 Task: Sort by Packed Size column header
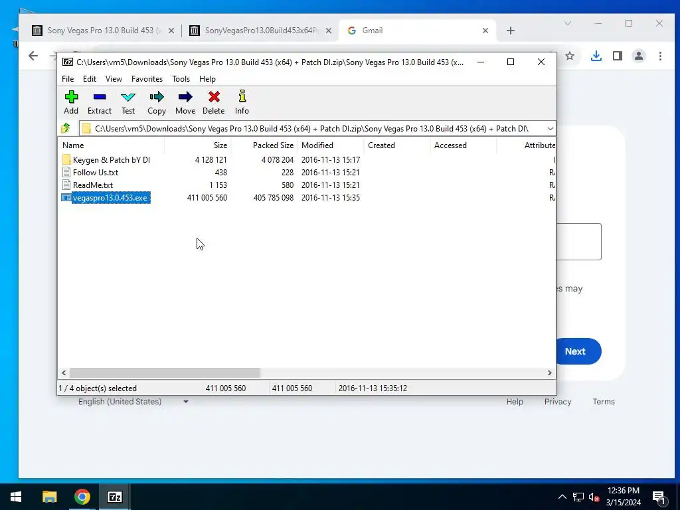[x=264, y=145]
